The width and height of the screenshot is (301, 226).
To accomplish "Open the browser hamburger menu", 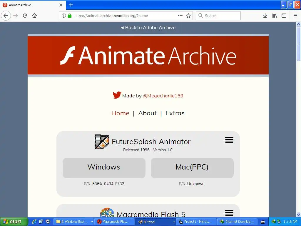I will pos(295,16).
